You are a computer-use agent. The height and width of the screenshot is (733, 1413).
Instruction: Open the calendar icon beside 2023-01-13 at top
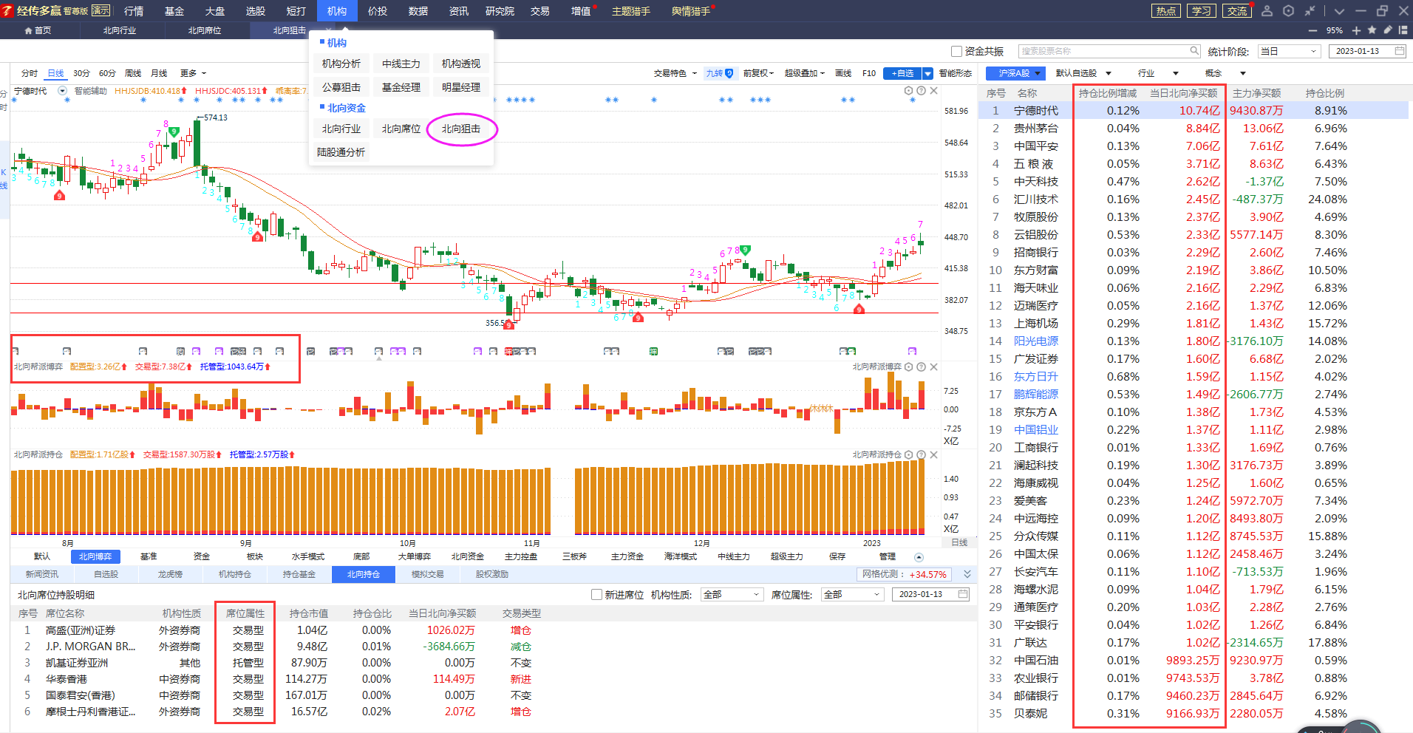pos(1400,51)
